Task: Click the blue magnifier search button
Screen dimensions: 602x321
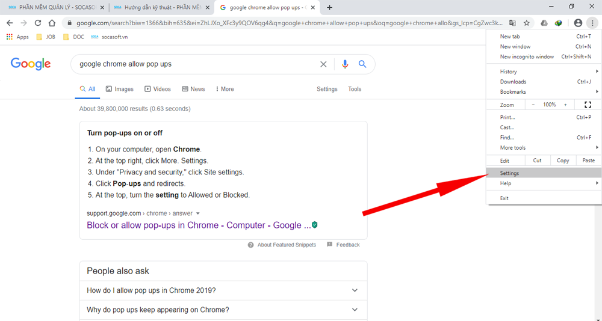Action: 362,64
